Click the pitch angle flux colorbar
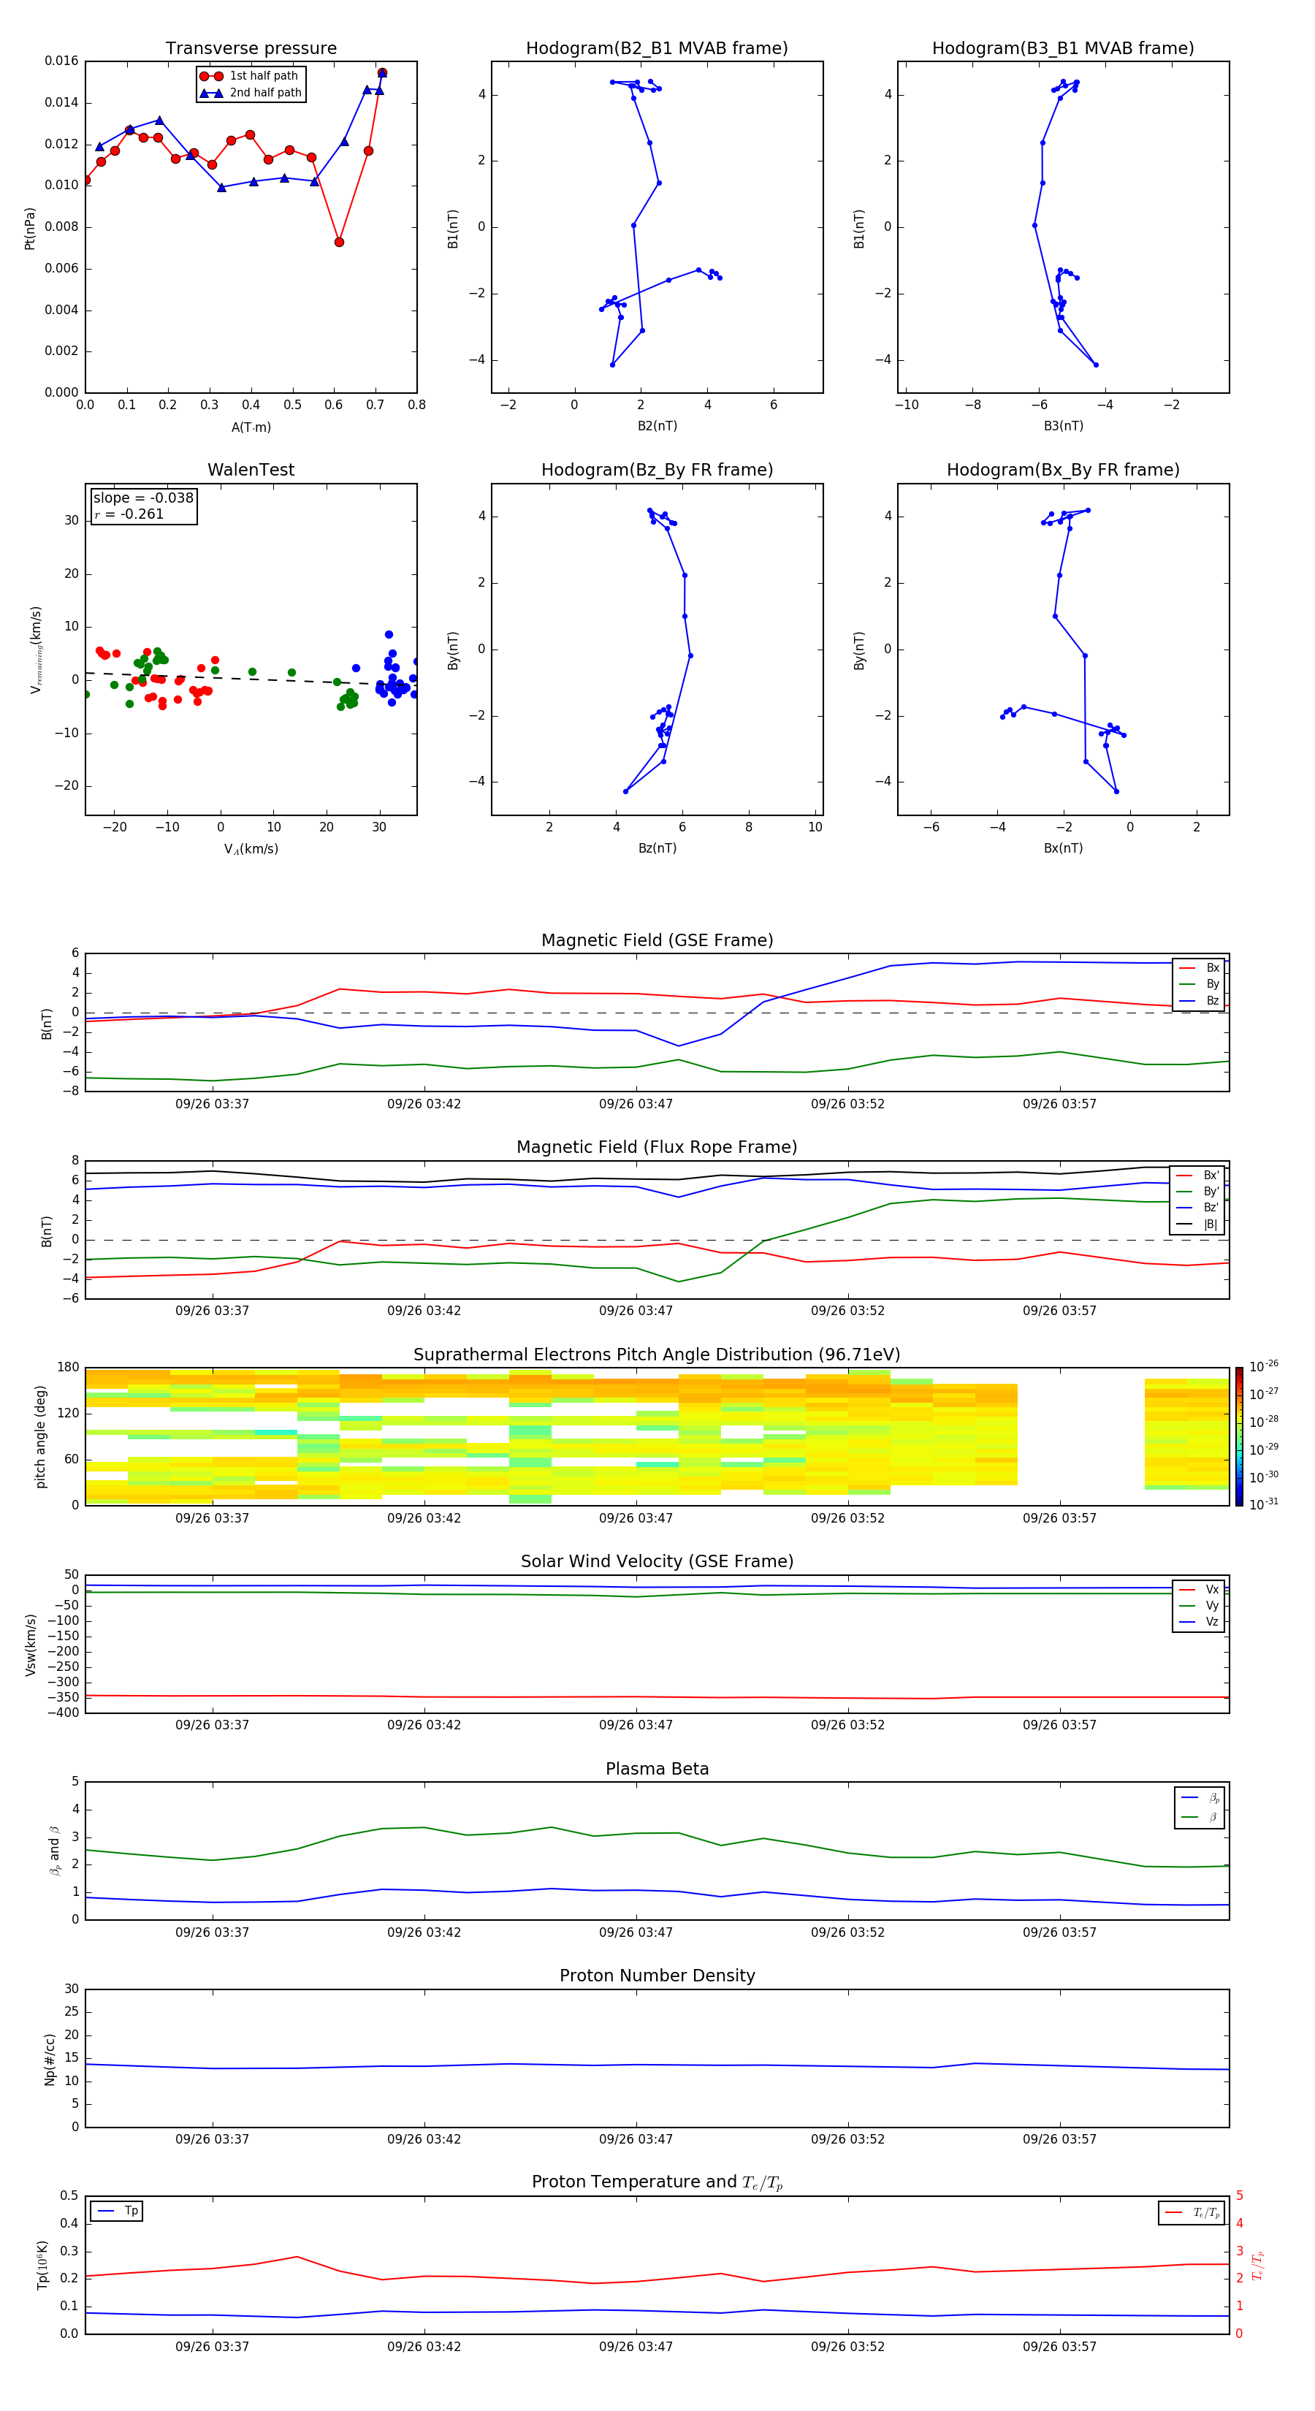1315x2411 pixels. click(x=1238, y=1436)
